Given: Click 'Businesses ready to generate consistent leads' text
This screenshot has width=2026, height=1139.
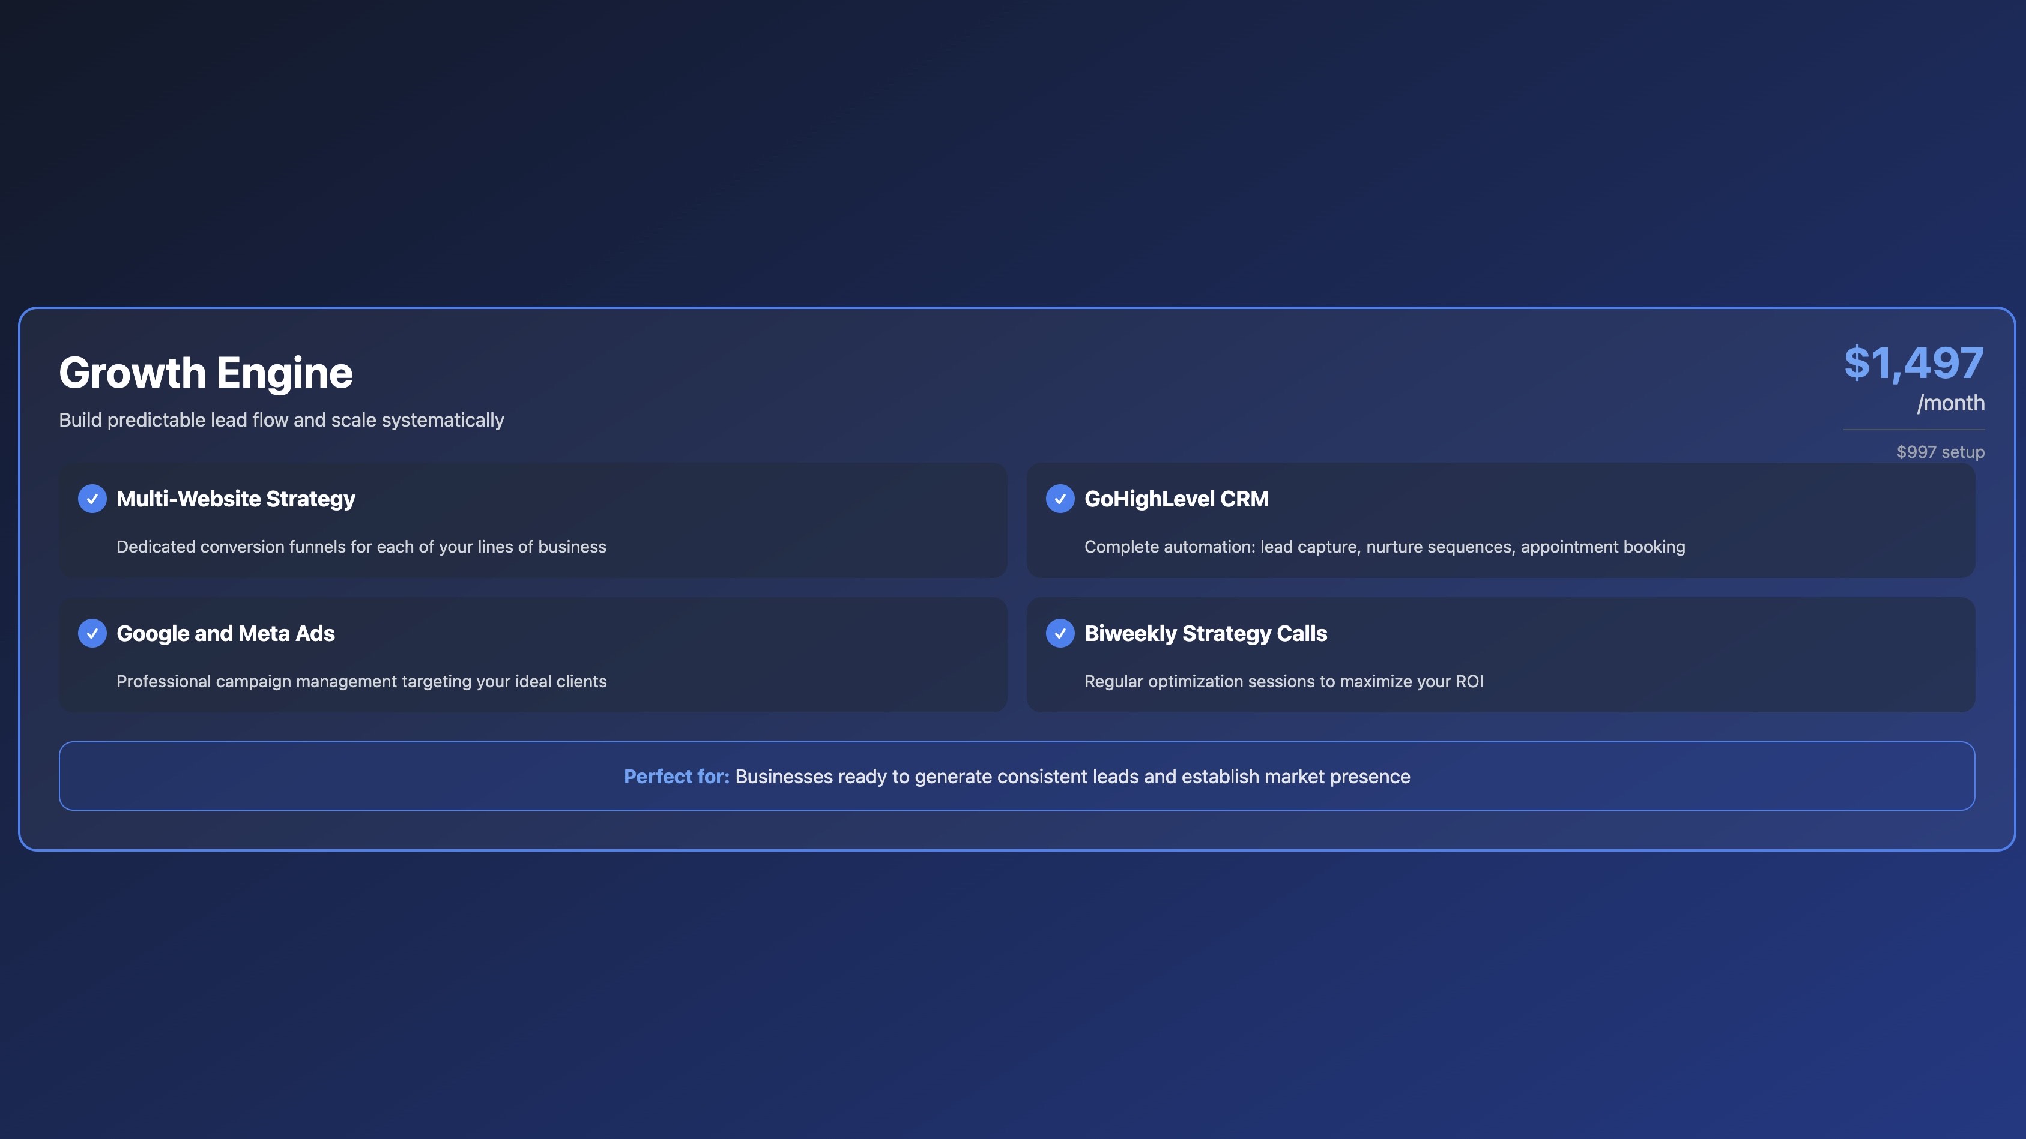Looking at the screenshot, I should tap(1073, 777).
